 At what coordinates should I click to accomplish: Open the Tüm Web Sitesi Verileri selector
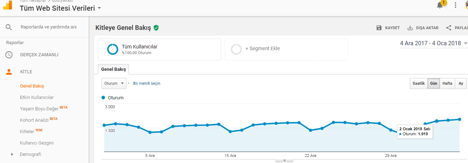(x=60, y=8)
